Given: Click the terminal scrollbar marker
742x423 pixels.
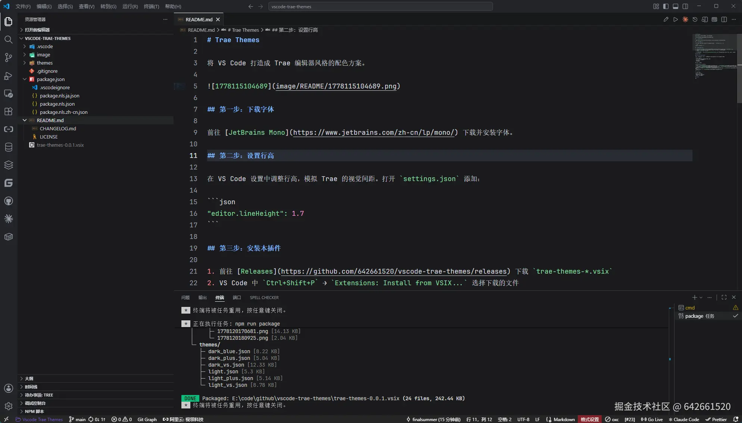Looking at the screenshot, I should 670,359.
